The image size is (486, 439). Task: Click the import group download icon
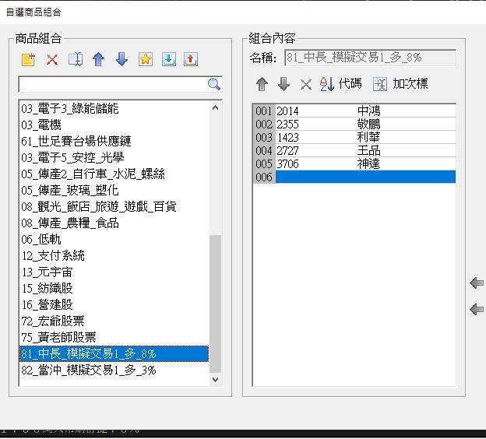(168, 60)
